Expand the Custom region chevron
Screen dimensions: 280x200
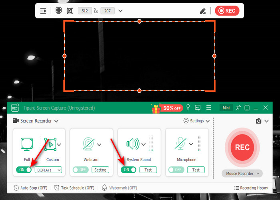(59, 144)
